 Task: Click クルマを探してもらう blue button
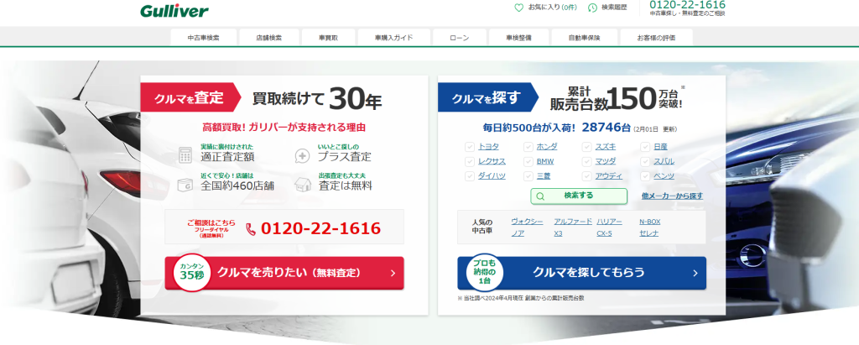click(582, 273)
